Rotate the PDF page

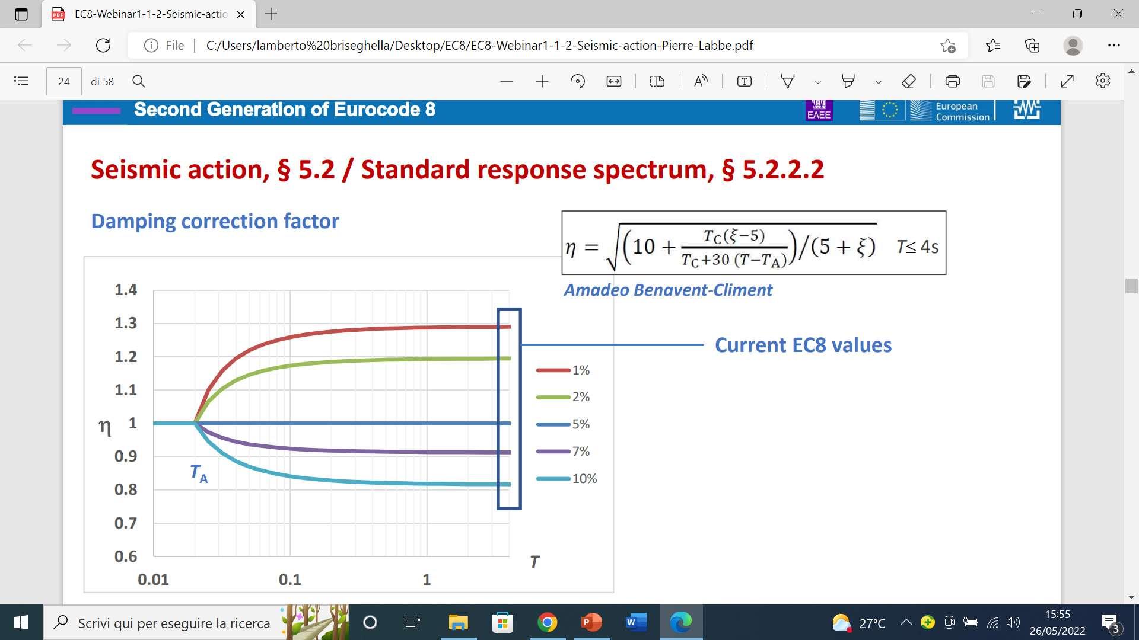coord(578,81)
